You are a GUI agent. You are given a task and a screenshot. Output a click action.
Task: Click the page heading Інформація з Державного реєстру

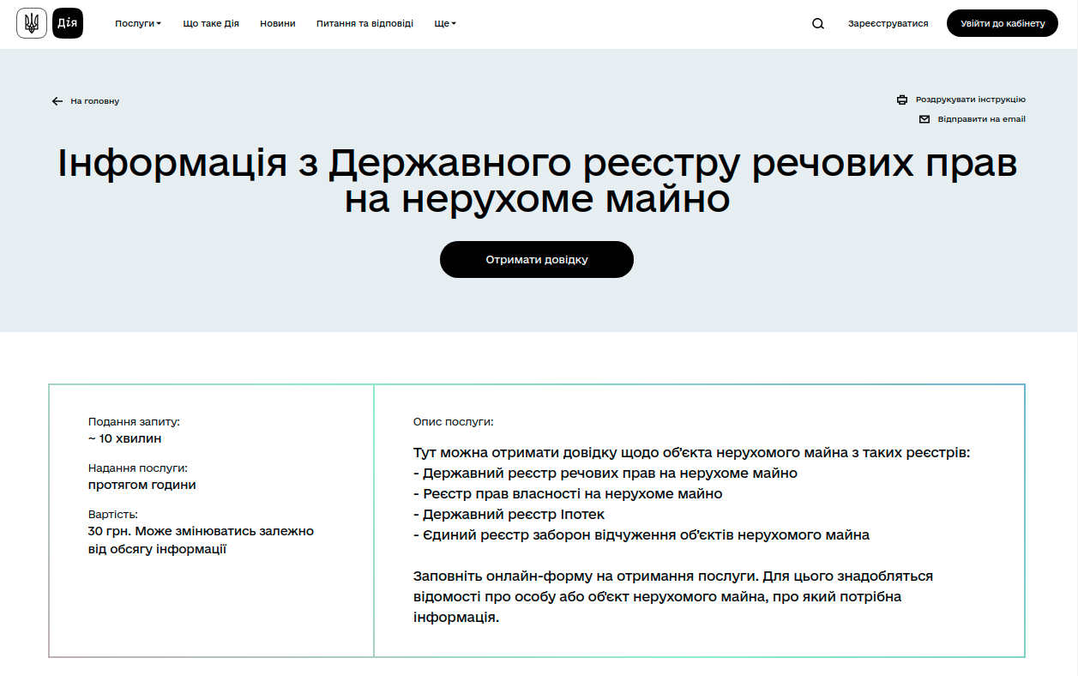(537, 180)
